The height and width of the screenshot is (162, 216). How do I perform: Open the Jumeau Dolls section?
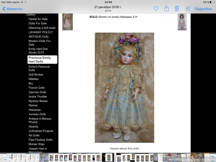37,114
